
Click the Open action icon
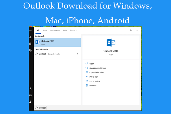(x=87, y=64)
